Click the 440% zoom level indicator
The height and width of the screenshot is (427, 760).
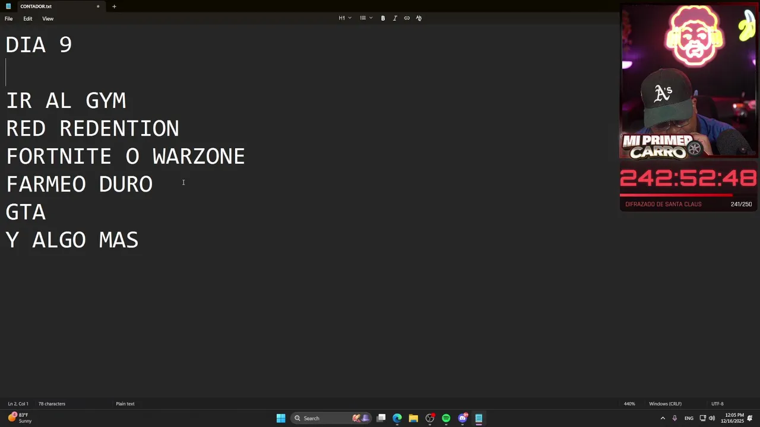[629, 404]
